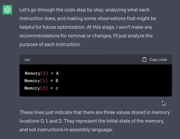Click the [2] index in code
The width and height of the screenshot is (180, 139).
[x=44, y=88]
